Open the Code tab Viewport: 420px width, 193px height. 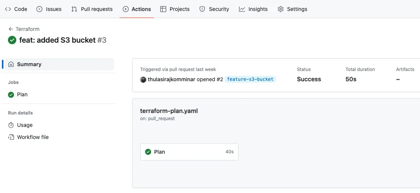point(16,9)
